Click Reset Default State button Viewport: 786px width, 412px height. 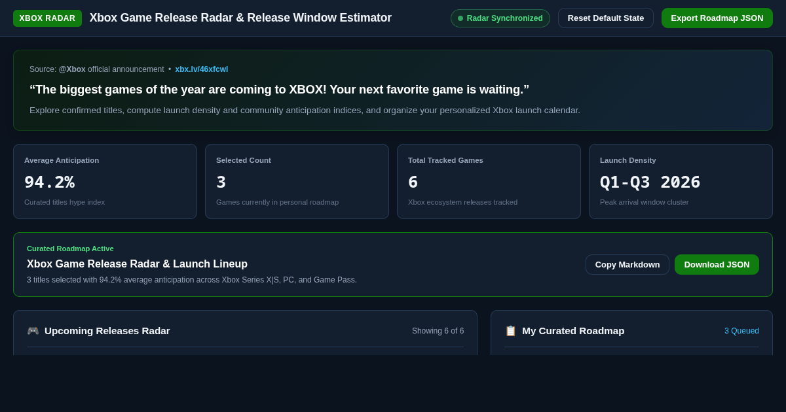tap(606, 18)
